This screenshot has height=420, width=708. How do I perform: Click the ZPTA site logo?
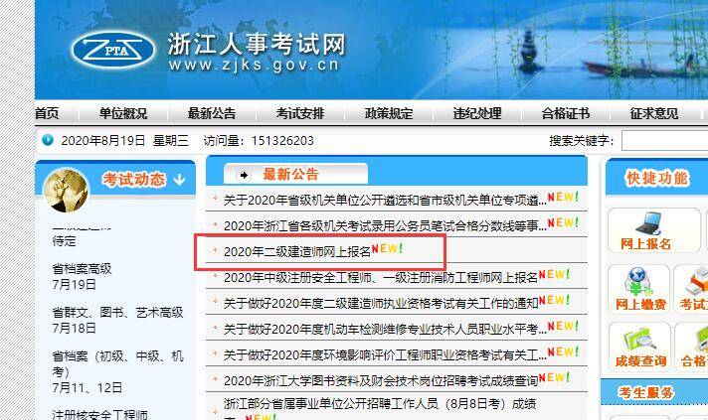(113, 50)
